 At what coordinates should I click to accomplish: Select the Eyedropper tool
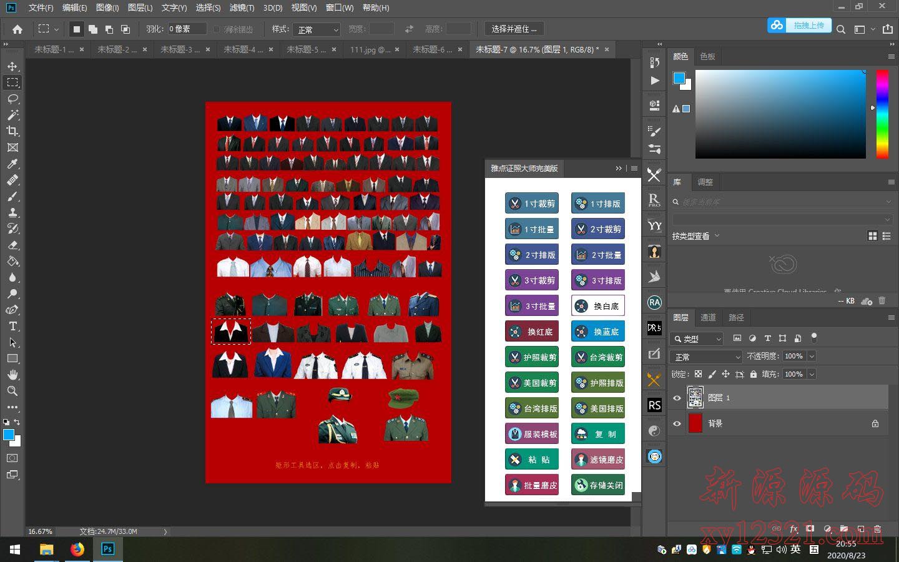(12, 164)
